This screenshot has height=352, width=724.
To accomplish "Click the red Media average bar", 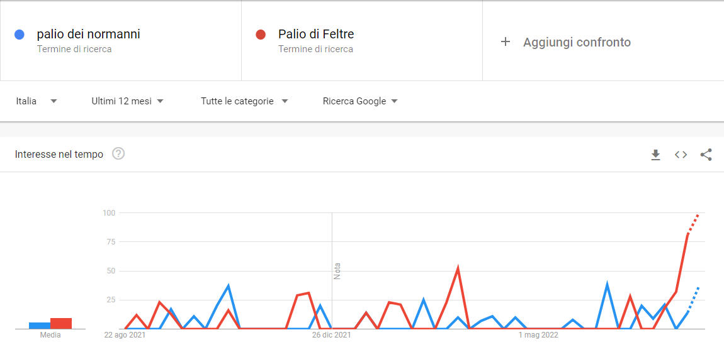I will click(x=61, y=324).
